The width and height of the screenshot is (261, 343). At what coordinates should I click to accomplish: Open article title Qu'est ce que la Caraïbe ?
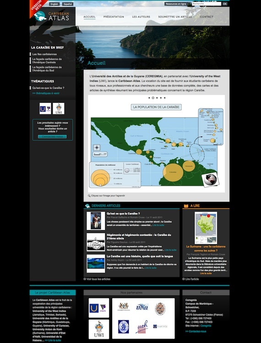pos(123,213)
